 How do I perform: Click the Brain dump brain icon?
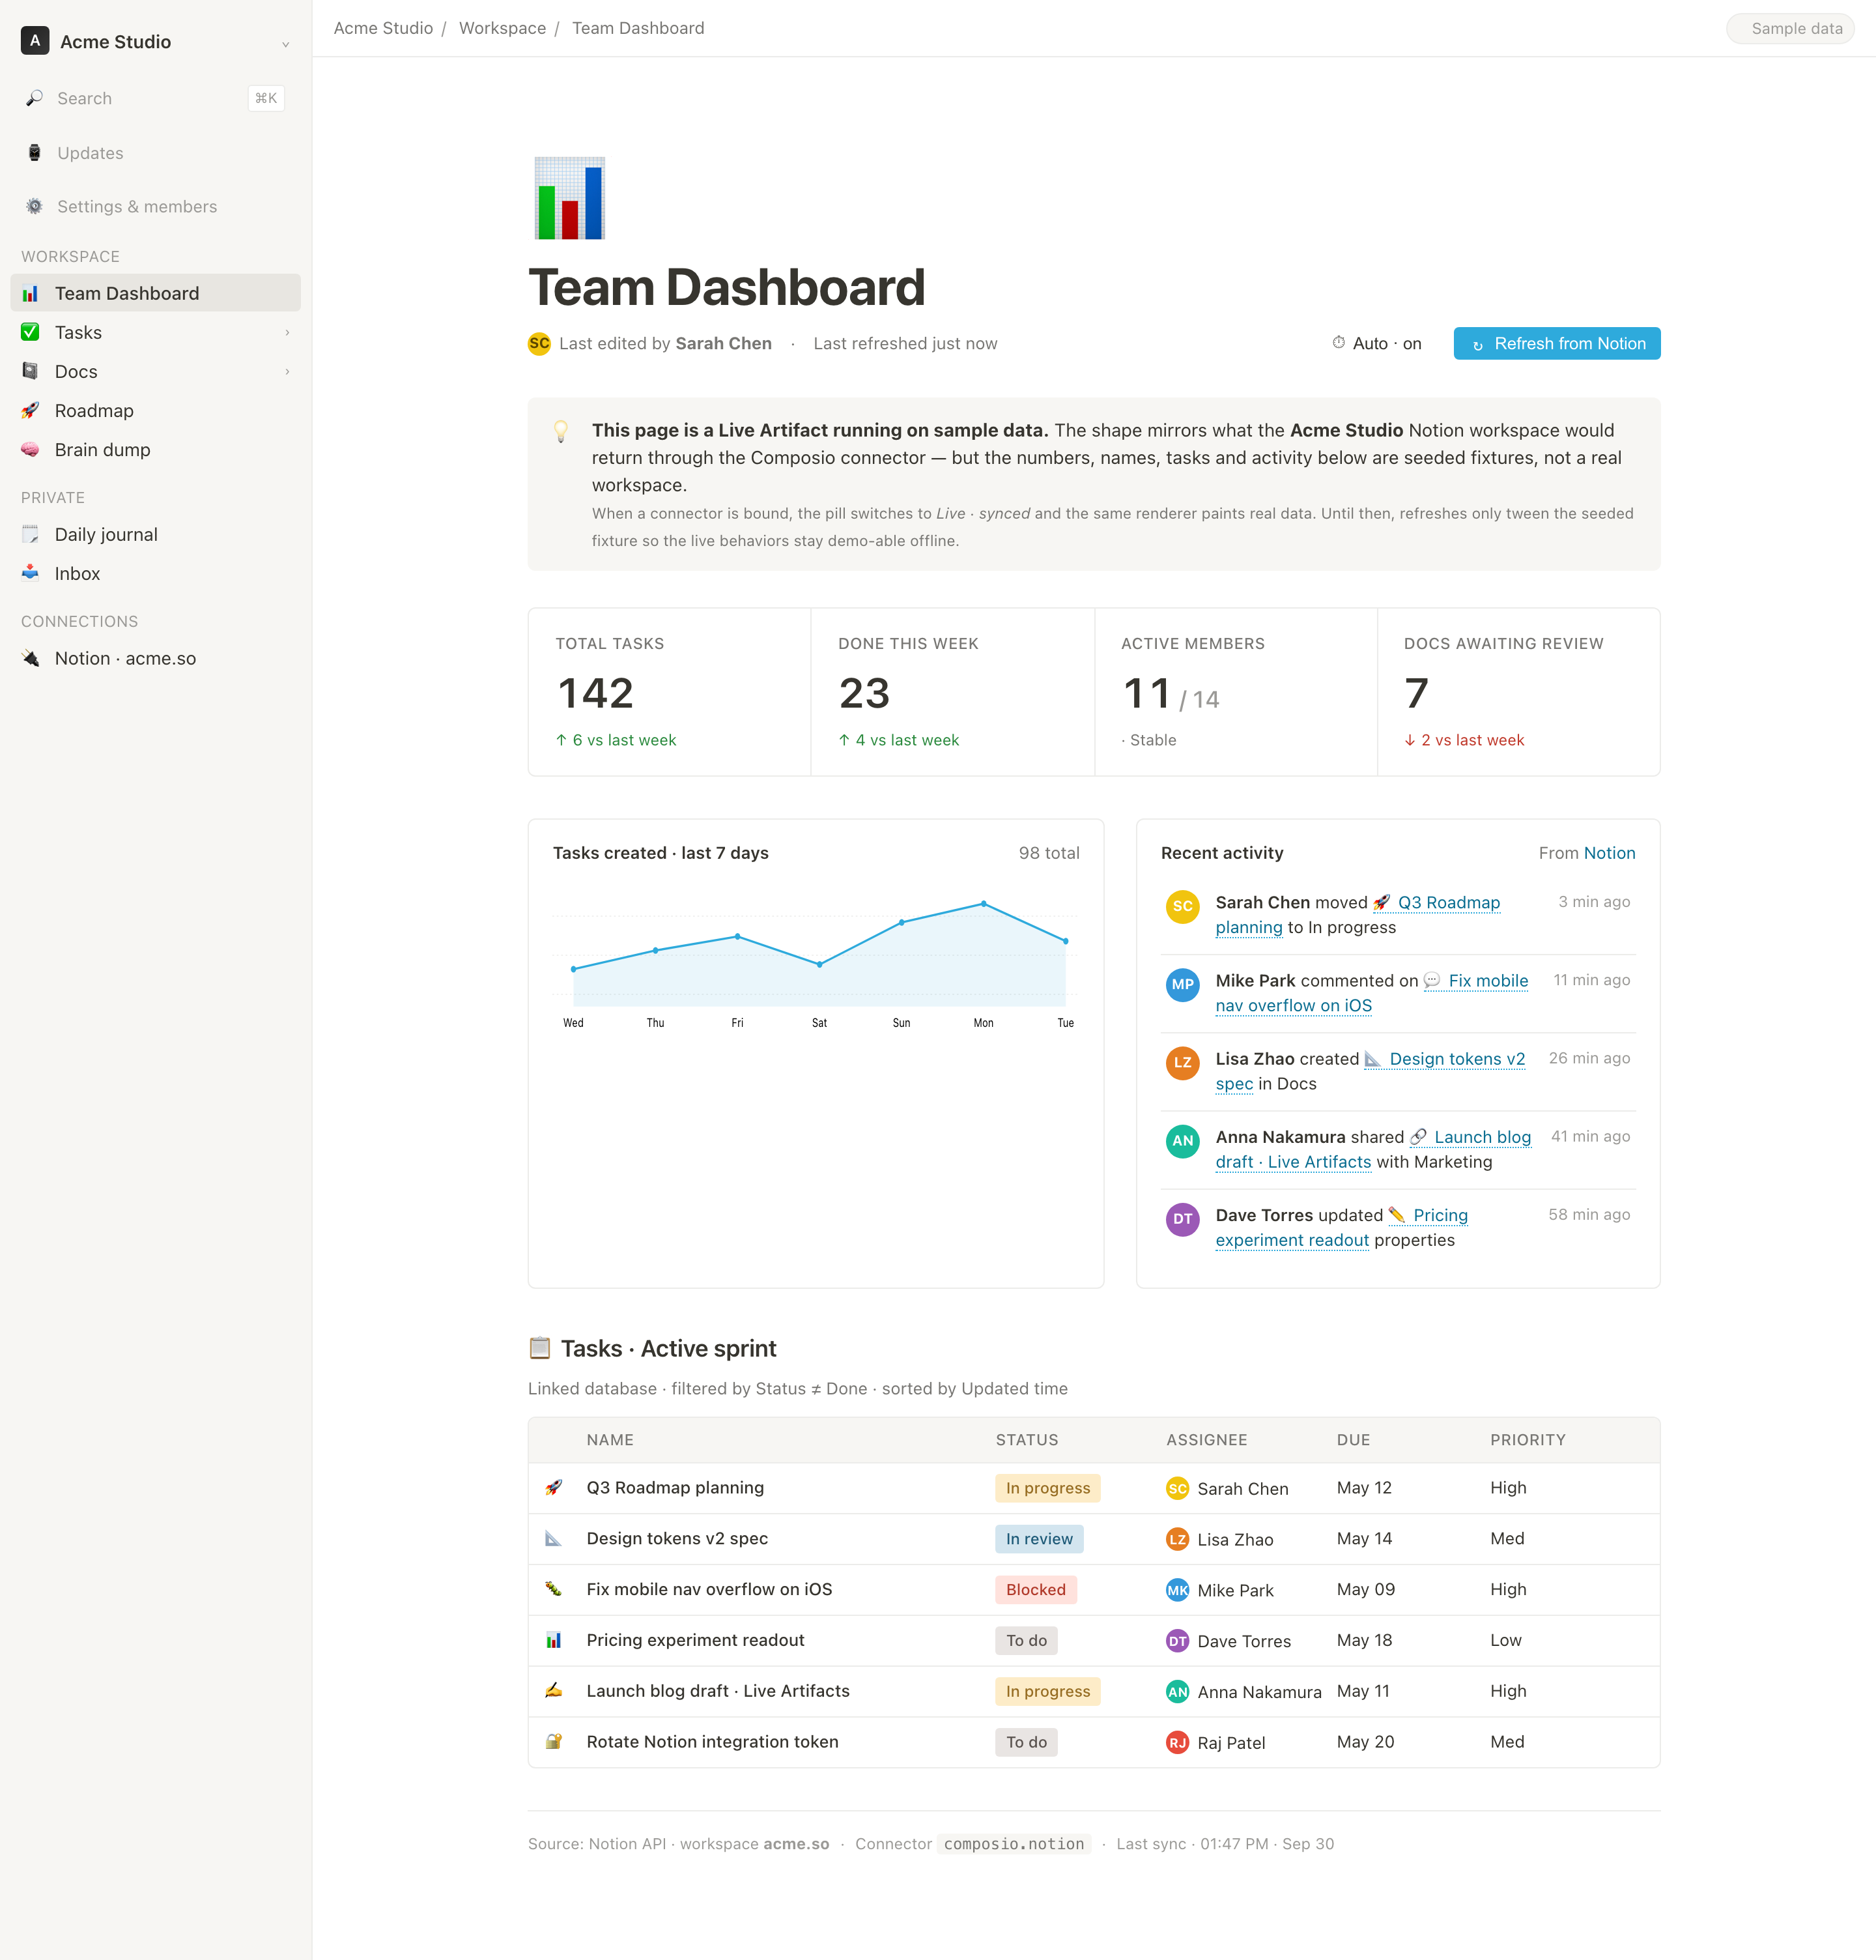point(31,449)
